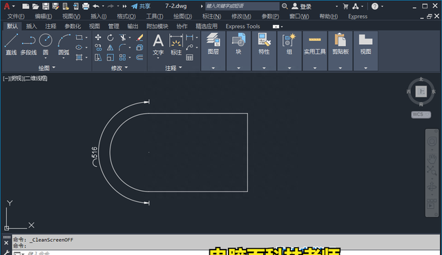Open the Text (文字) annotation tool
The image size is (442, 255).
point(158,44)
